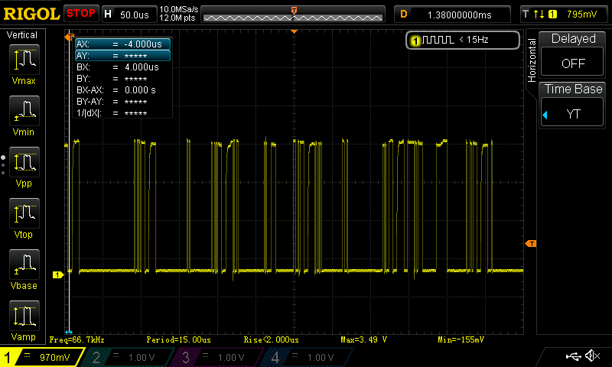Screen dimensions: 612x367
Task: Click the Period=15.00us measurement
Action: [179, 339]
